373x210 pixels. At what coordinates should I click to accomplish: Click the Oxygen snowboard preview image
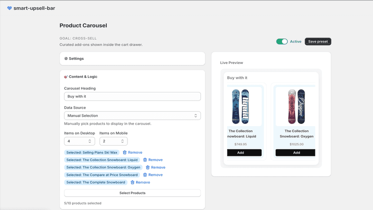coord(296,106)
